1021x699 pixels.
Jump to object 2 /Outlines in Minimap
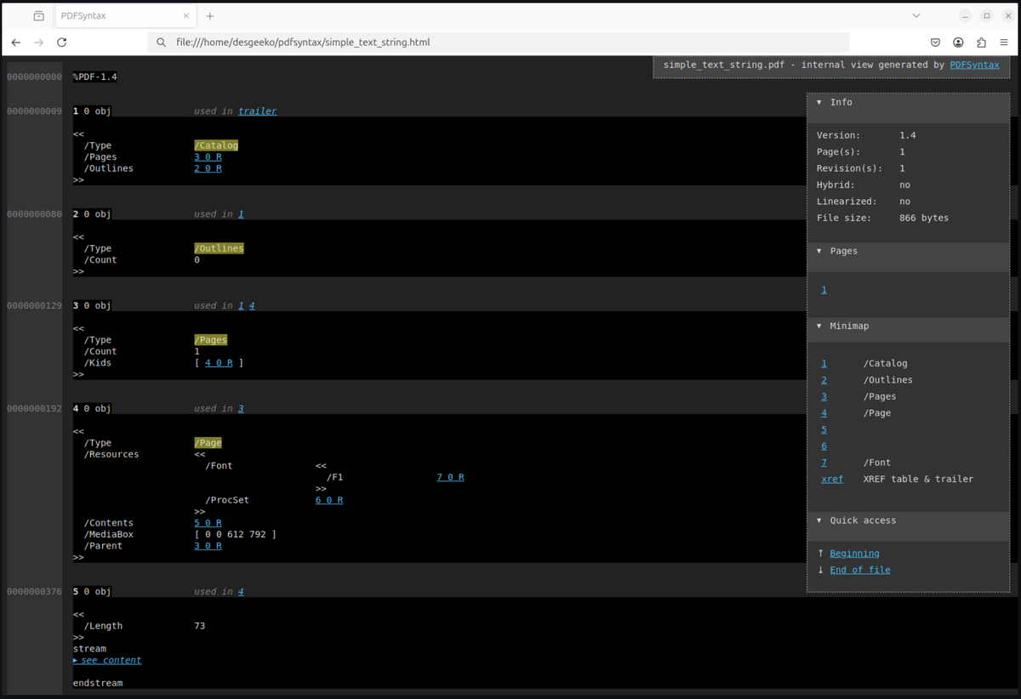coord(824,380)
